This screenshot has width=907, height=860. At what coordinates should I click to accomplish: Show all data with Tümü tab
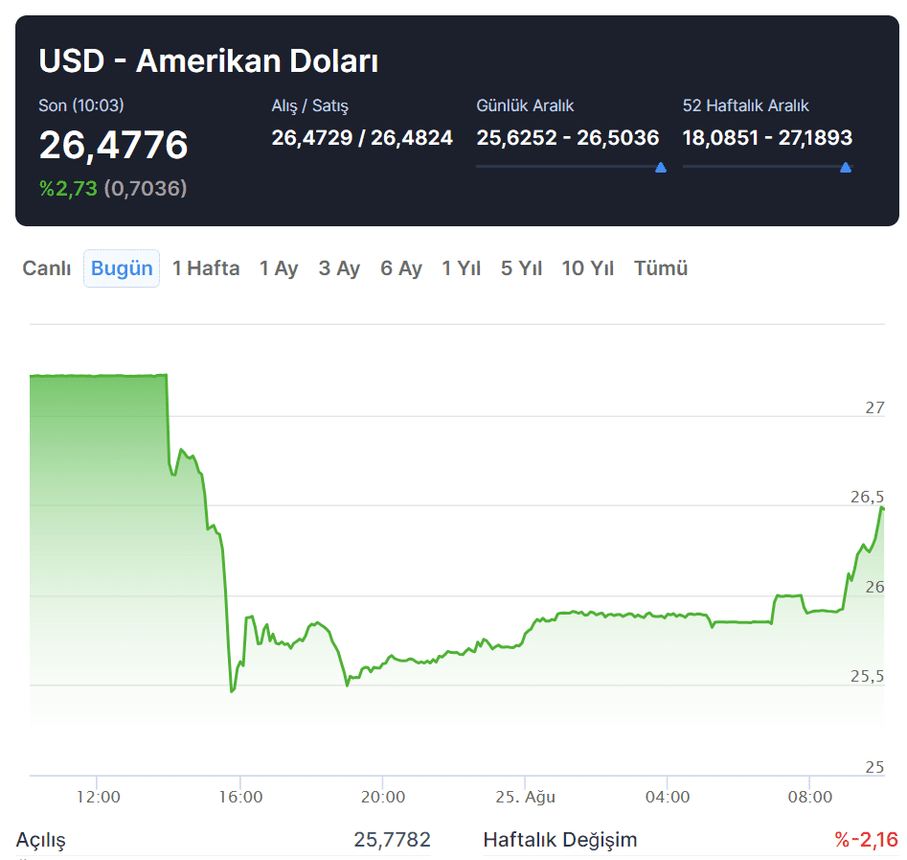[x=661, y=268]
